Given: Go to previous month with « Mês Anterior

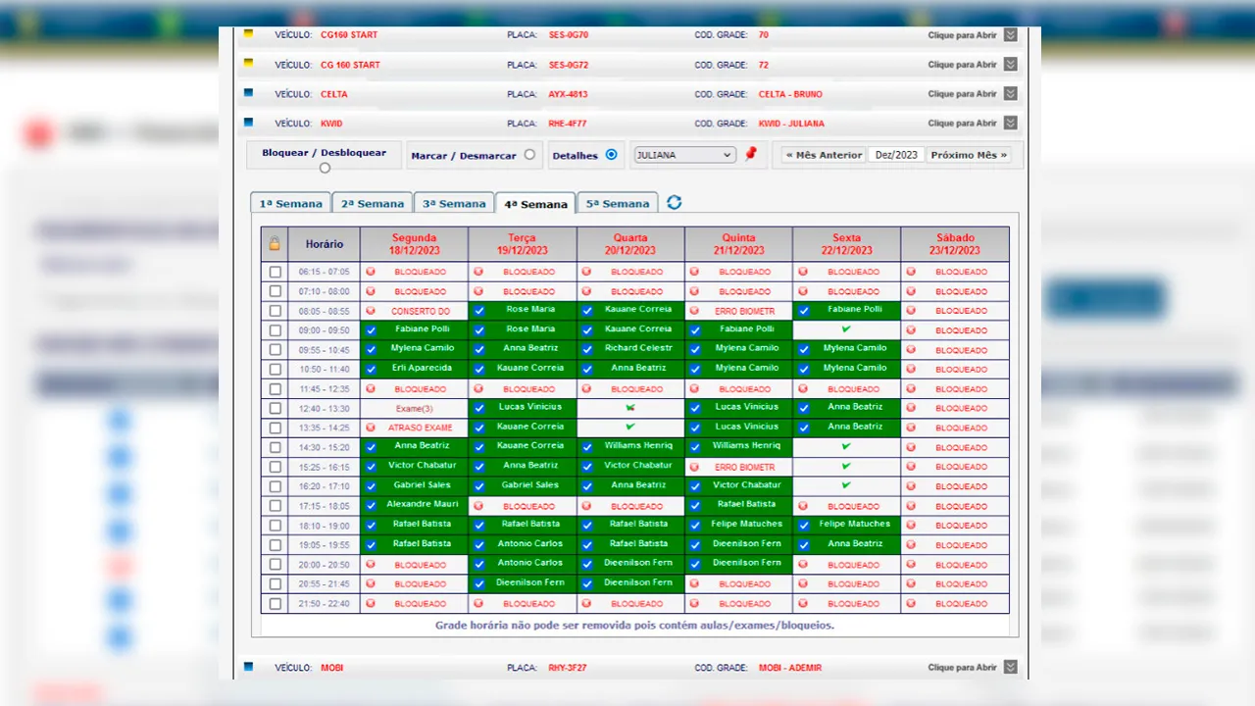Looking at the screenshot, I should click(x=823, y=155).
